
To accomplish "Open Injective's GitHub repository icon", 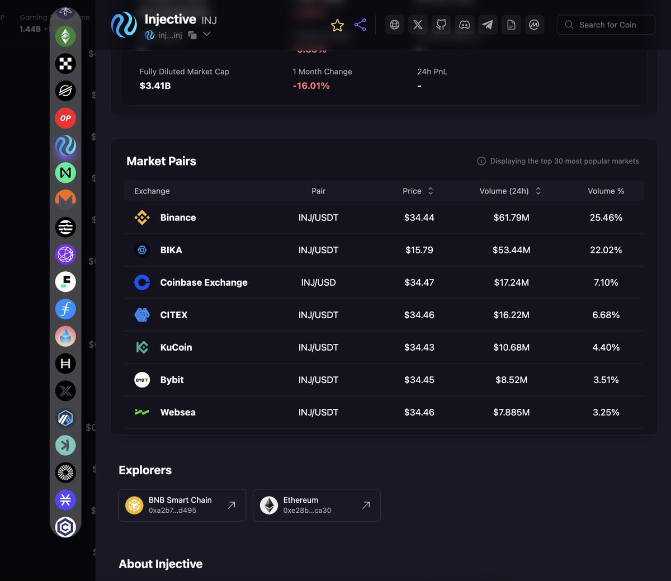I will (441, 25).
